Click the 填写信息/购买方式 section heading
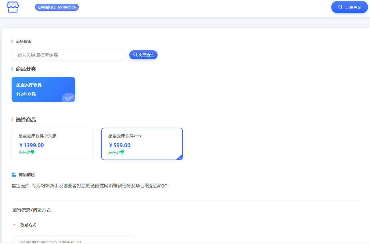 coord(31,210)
